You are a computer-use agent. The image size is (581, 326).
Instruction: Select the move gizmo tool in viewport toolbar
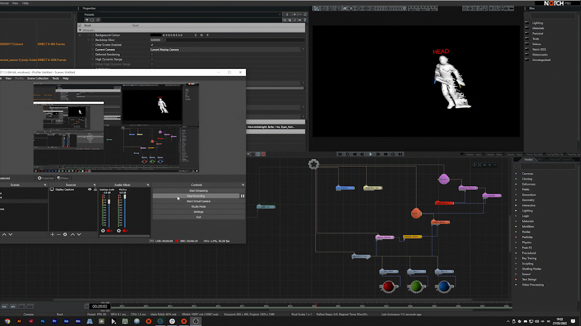point(316,8)
